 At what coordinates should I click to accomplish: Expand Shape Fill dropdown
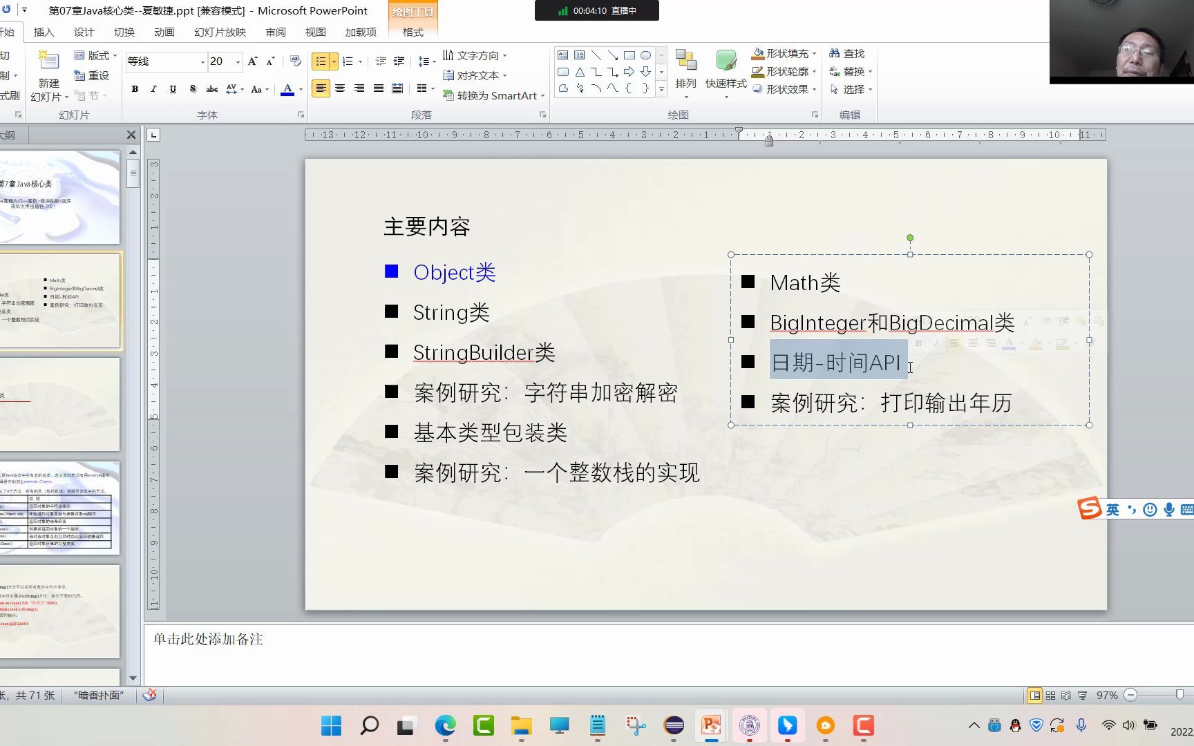(815, 54)
